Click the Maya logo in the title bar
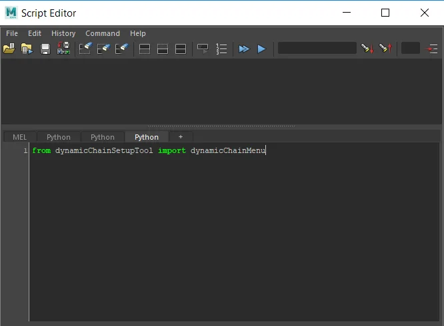The width and height of the screenshot is (444, 326). (11, 13)
